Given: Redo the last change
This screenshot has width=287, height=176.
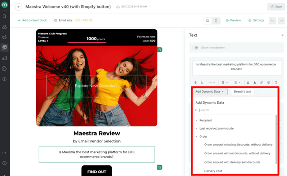Looking at the screenshot, I should [x=281, y=21].
